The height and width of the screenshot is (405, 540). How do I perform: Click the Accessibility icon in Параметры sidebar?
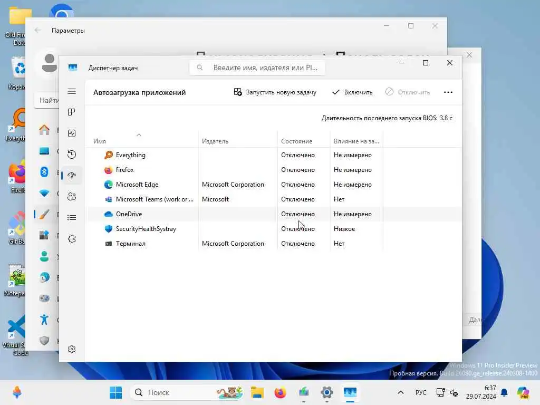point(44,320)
